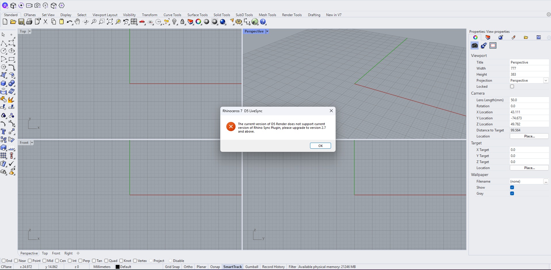Uncheck the Wallpaper Gray checkbox
The width and height of the screenshot is (551, 270).
(512, 194)
